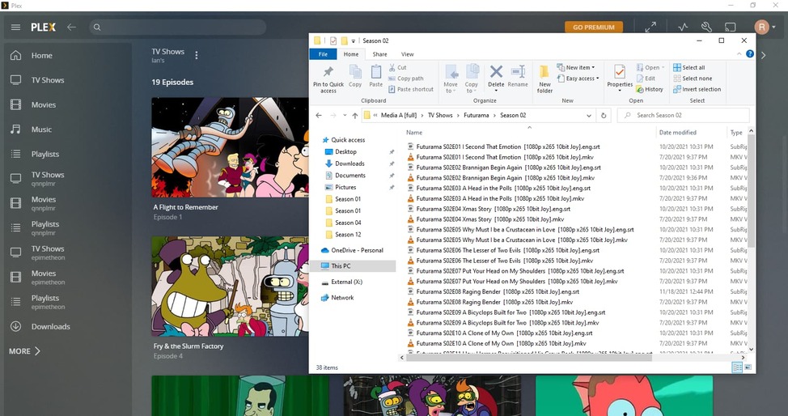Open Plex settings wrench icon
The height and width of the screenshot is (416, 788).
[x=706, y=28]
